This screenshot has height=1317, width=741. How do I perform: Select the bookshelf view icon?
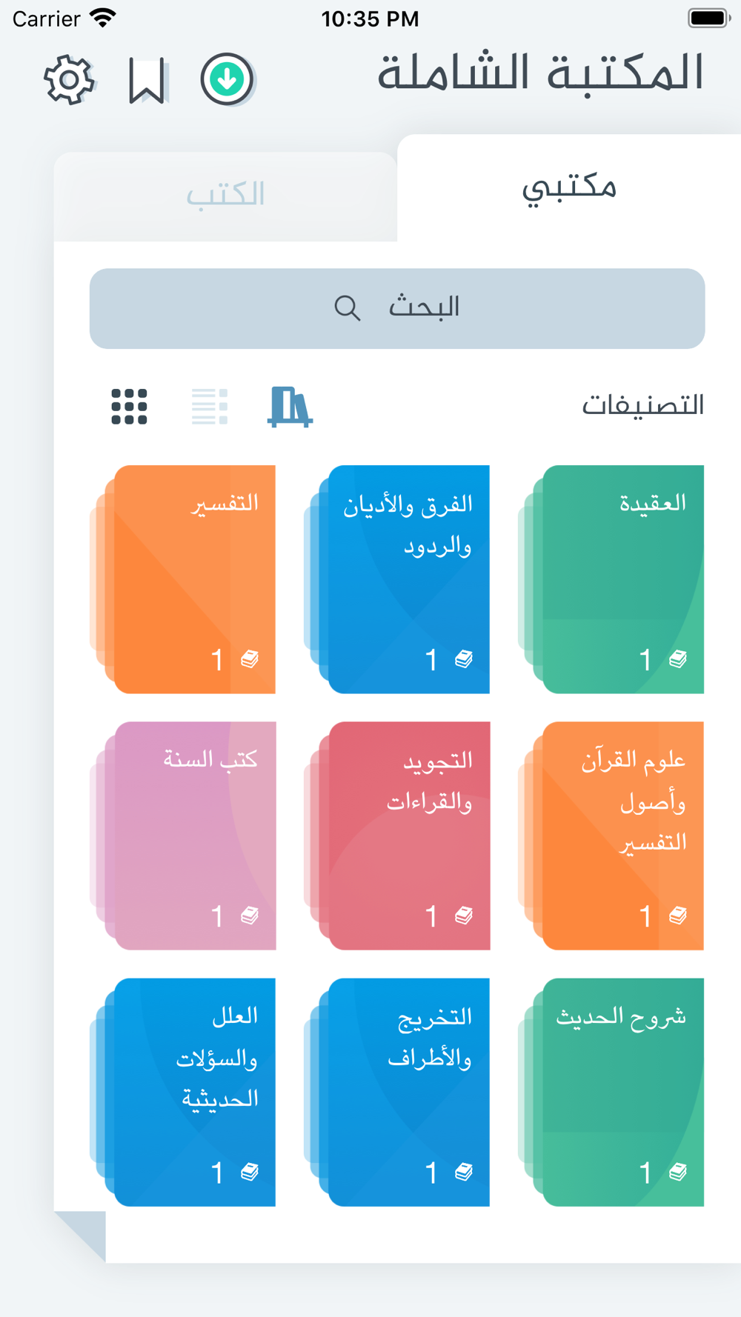tap(290, 407)
